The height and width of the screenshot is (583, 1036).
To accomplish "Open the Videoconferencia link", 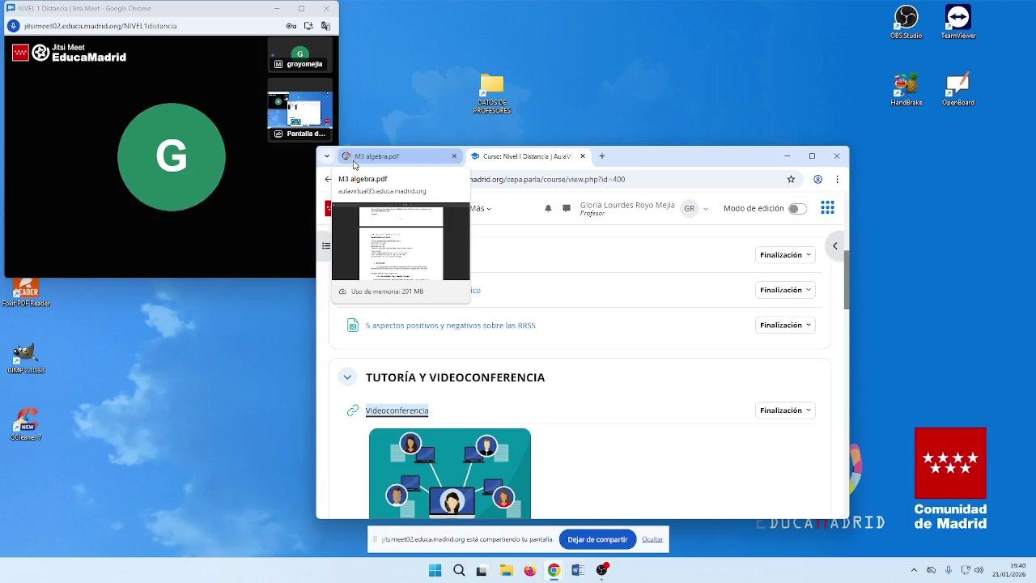I will (x=397, y=411).
